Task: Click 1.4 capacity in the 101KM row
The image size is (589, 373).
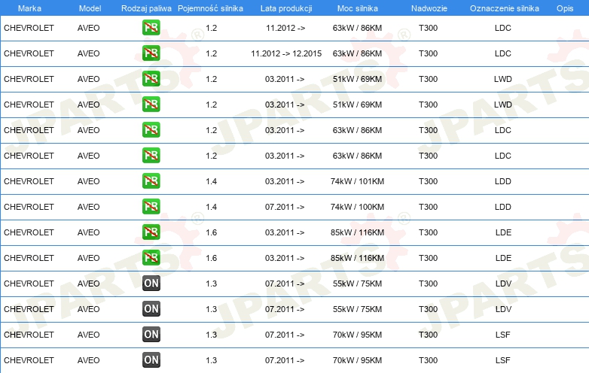Action: (212, 181)
